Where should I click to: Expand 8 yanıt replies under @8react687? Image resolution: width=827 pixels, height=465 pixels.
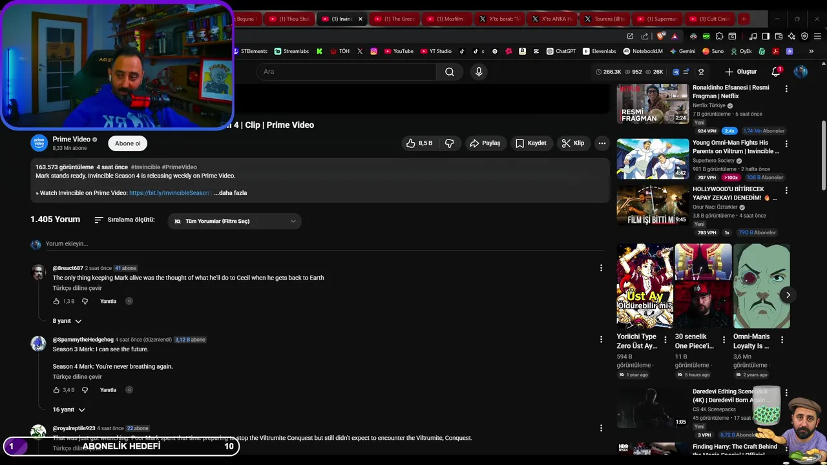[x=67, y=321]
